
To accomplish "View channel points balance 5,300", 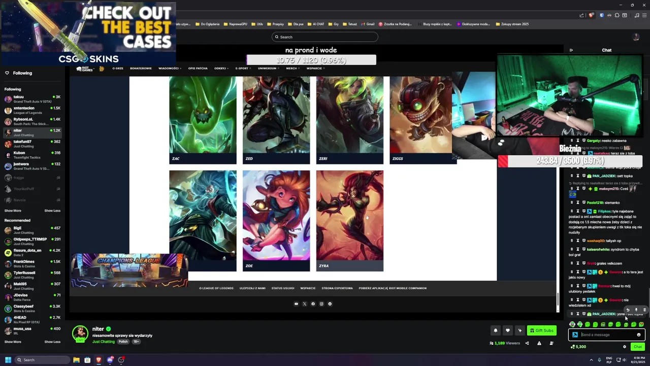I will point(578,347).
